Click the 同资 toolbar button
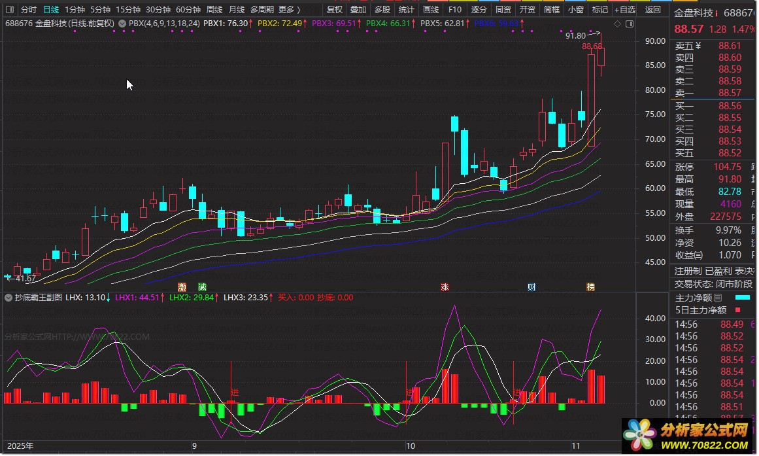Image resolution: width=759 pixels, height=456 pixels. pyautogui.click(x=503, y=10)
